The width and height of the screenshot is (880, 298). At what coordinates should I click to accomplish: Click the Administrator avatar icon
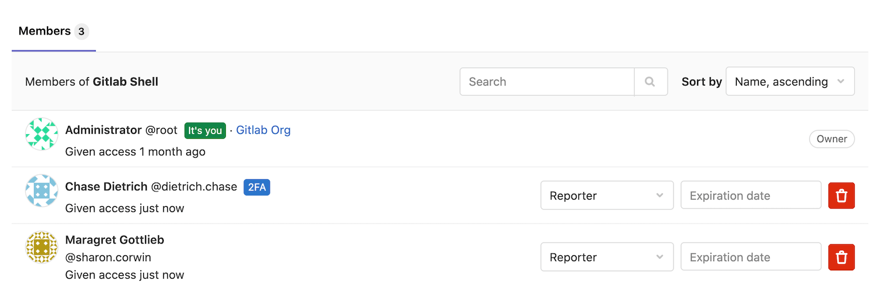pos(42,134)
